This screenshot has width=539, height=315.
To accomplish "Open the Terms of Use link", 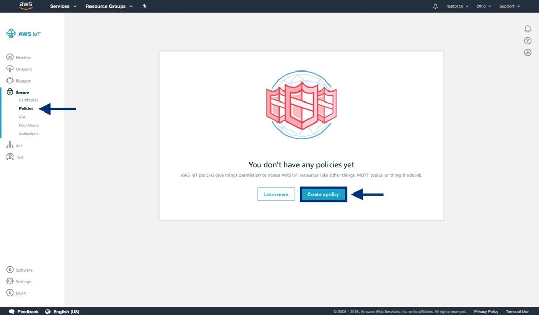I will [x=517, y=311].
